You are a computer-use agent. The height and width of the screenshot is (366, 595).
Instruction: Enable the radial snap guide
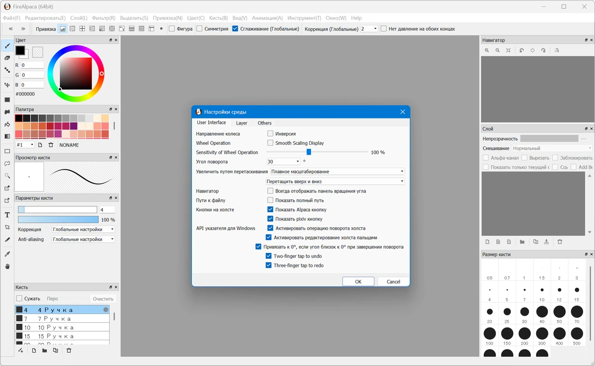(x=102, y=29)
